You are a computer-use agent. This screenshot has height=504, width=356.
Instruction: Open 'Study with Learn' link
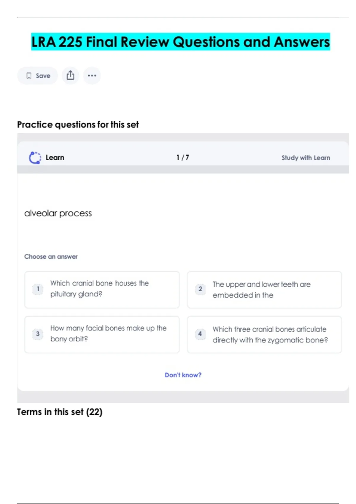306,158
